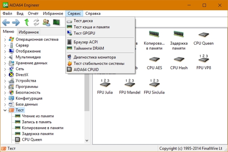Screen dimensions: 228x152
Task: Click the flame icon for Тест стабильности системы
Action: [x=69, y=63]
